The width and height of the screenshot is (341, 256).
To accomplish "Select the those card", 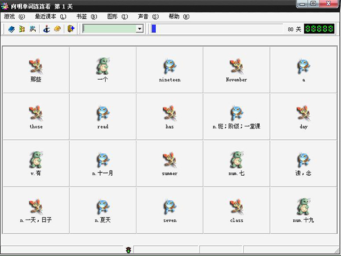I will pos(36,117).
